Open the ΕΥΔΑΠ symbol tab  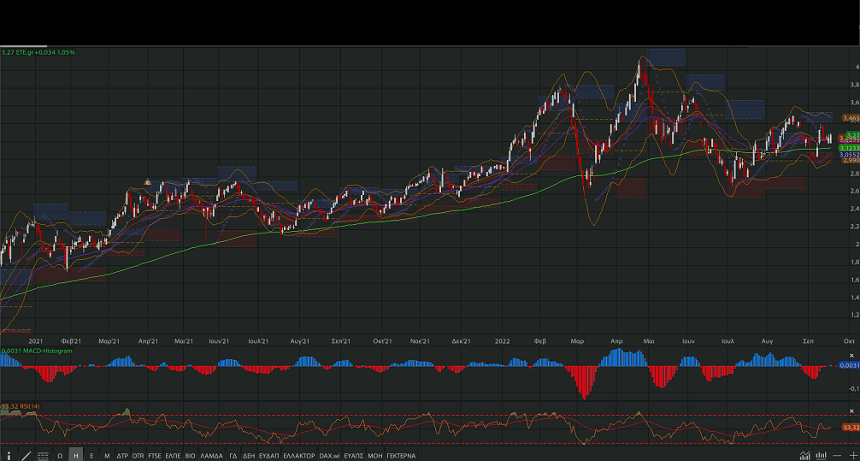coord(268,456)
